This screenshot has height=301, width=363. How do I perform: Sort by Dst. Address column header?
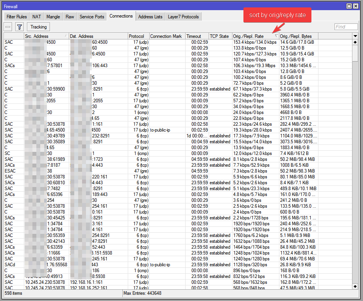(98, 36)
